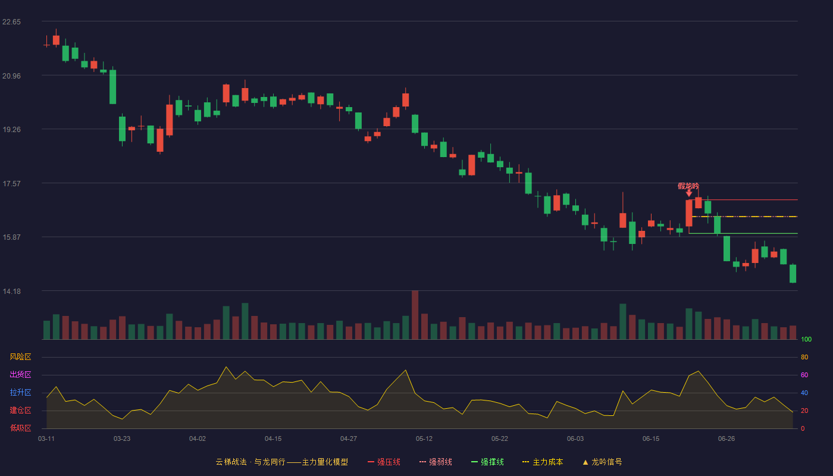The image size is (833, 476).
Task: Click the tallest red volume bar
Action: click(415, 315)
